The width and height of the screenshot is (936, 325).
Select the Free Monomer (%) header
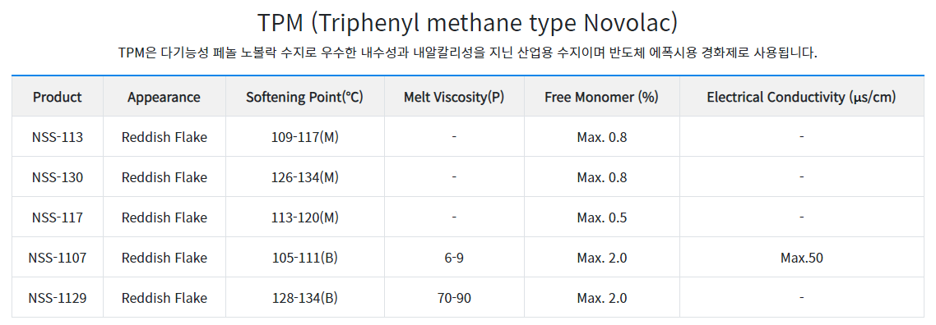tap(602, 97)
